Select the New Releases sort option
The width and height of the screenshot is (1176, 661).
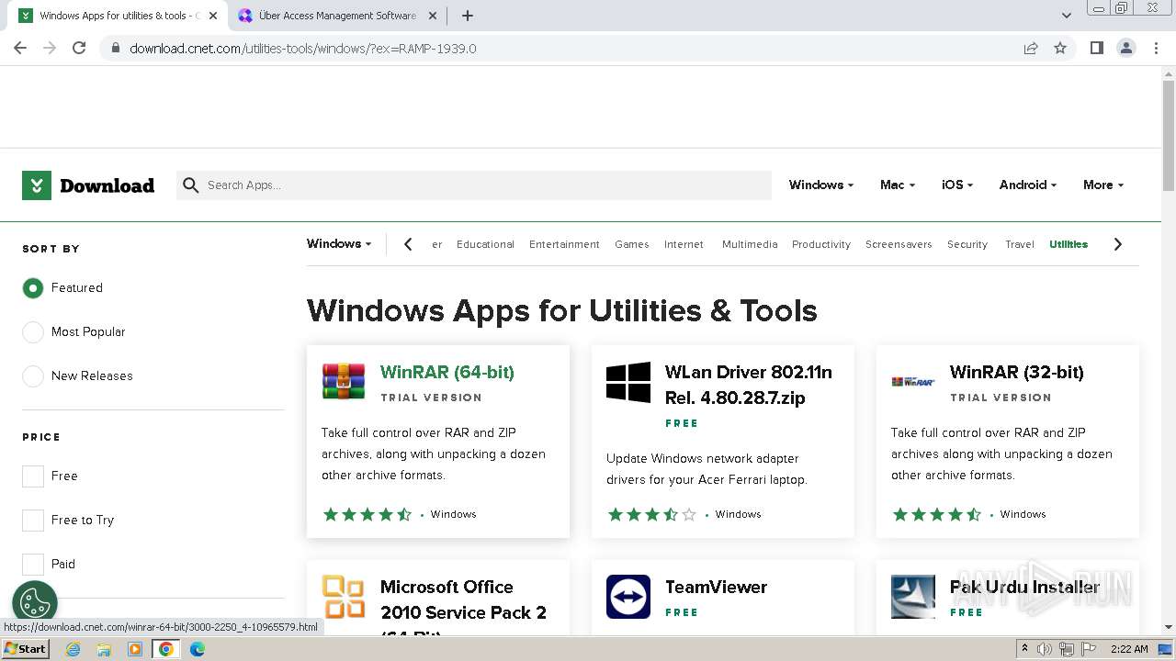pos(33,376)
